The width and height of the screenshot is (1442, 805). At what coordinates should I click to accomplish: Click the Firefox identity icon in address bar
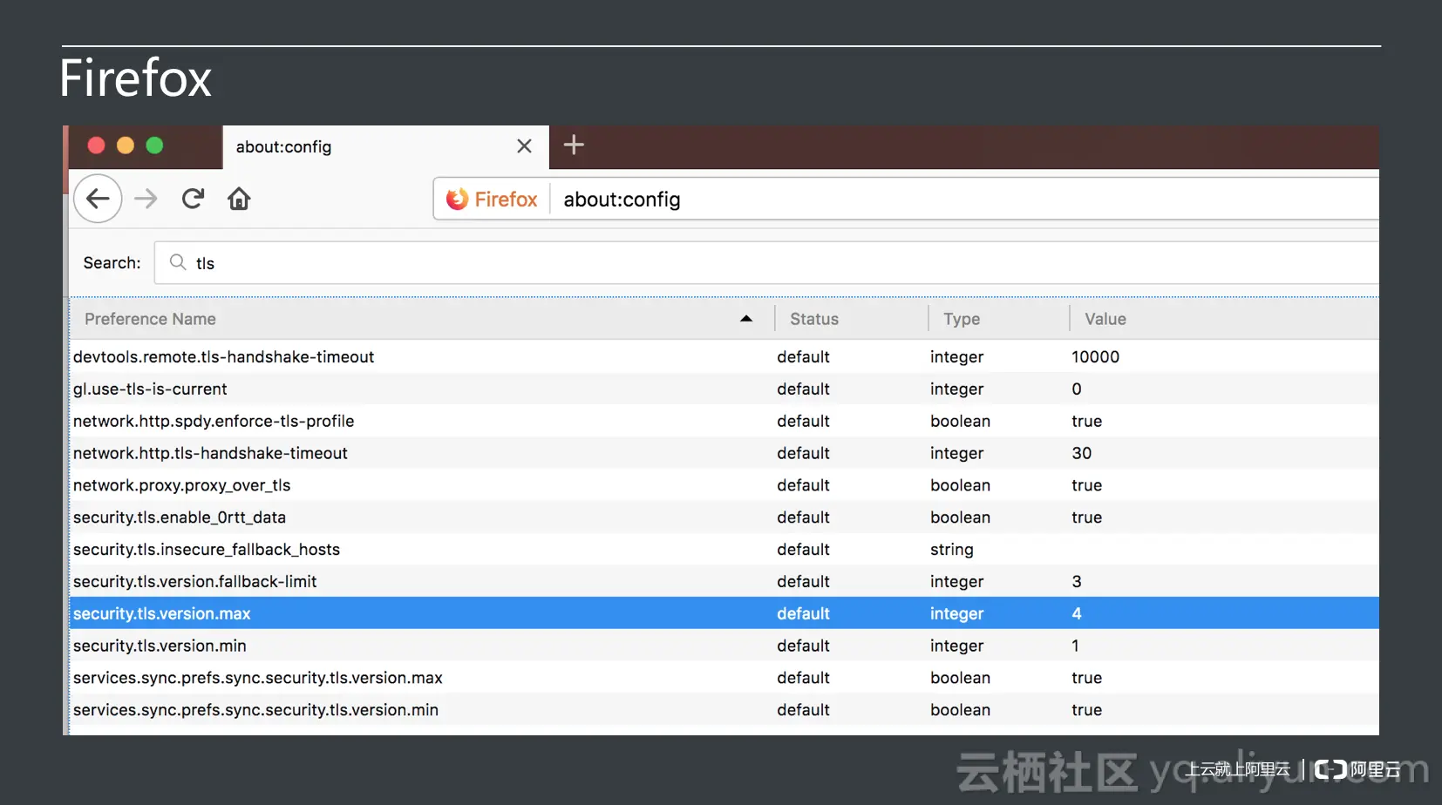click(457, 200)
